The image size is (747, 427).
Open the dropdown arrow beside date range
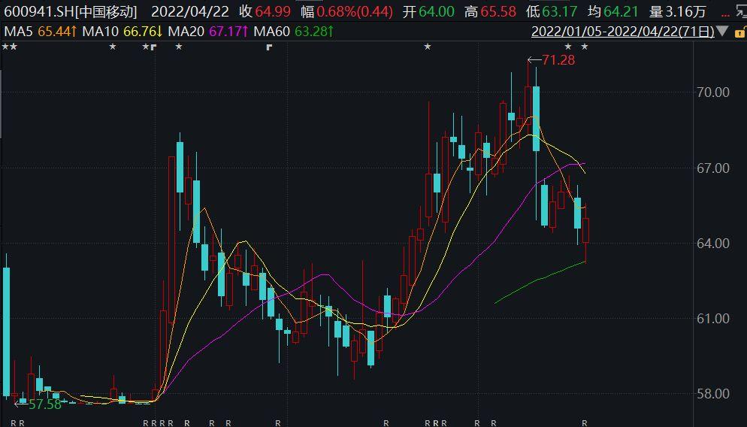[722, 31]
